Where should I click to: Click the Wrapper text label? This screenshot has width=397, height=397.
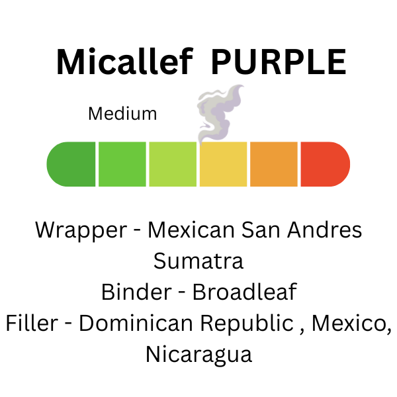81,231
